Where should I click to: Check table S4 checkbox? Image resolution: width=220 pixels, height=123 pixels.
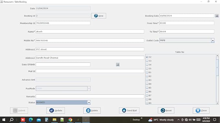pyautogui.click(x=147, y=65)
